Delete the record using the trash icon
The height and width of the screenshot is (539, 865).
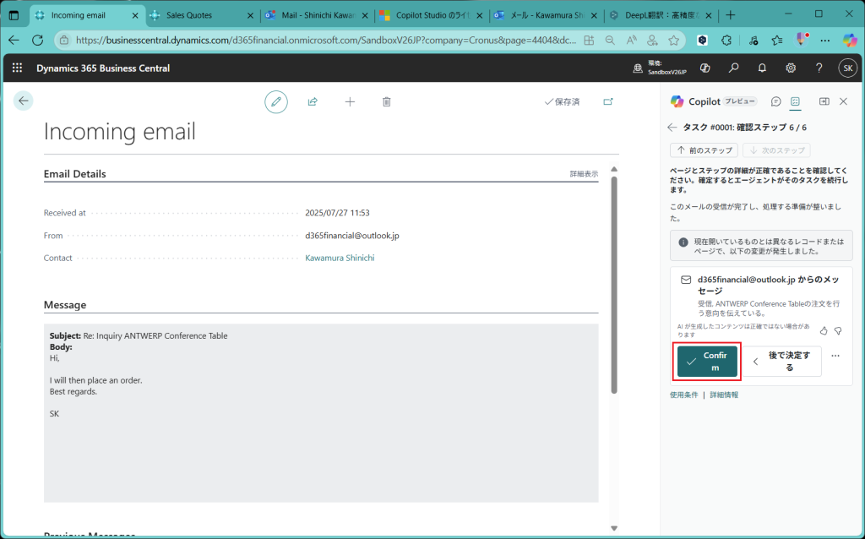click(387, 101)
